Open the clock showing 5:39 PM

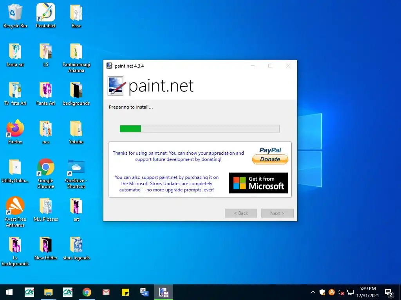pyautogui.click(x=368, y=292)
